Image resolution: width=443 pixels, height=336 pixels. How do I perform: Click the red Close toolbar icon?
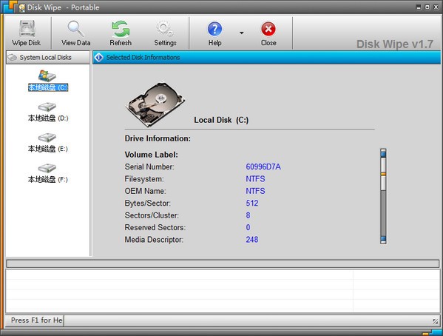point(268,29)
